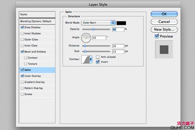
Task: Click the Size value field
Action: (118, 51)
